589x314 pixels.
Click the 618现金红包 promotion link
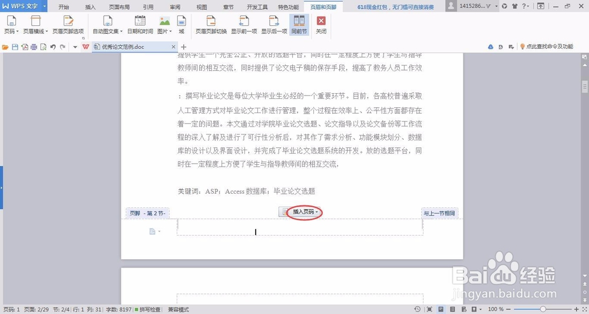[x=396, y=7]
